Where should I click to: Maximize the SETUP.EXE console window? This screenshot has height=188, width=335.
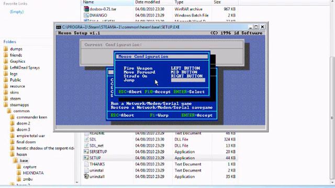pos(256,27)
